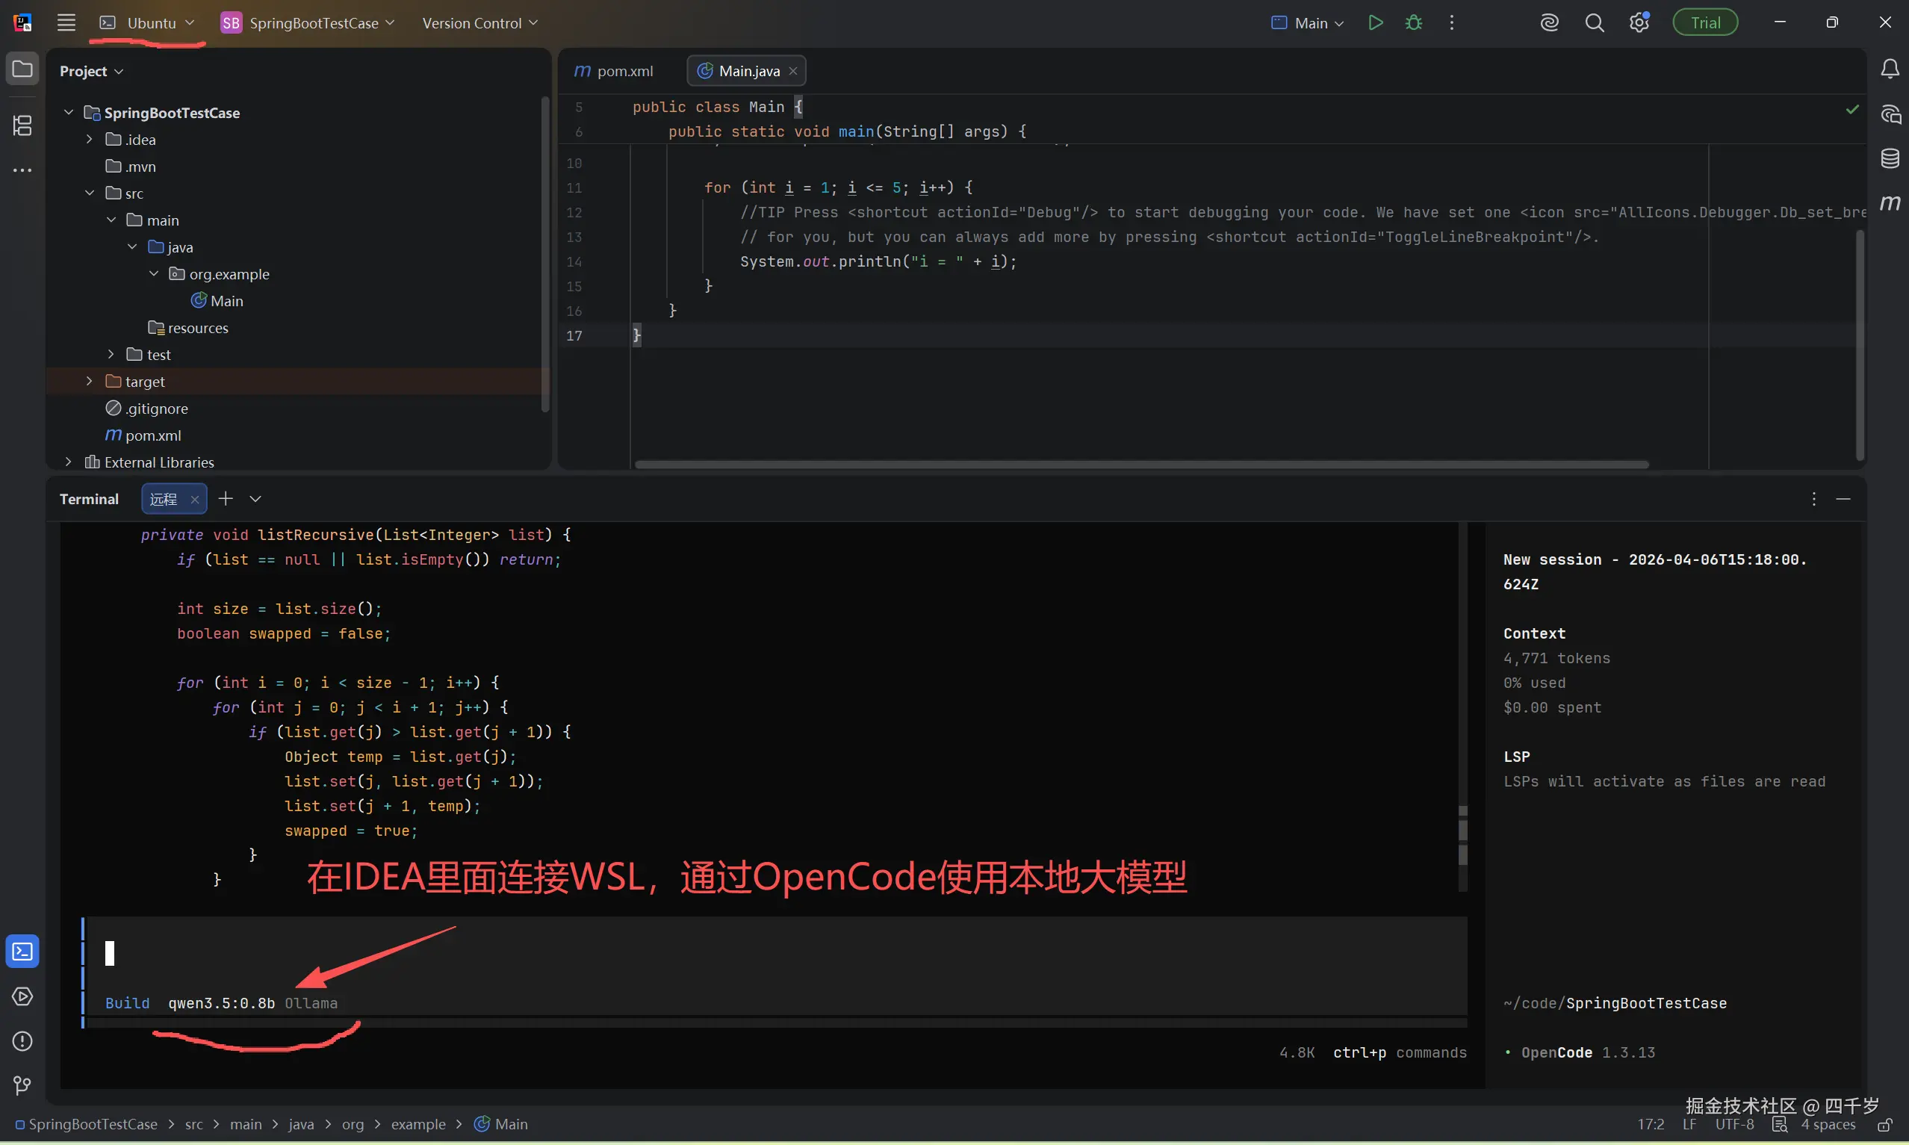Click the example breadcrumb in status bar
The width and height of the screenshot is (1909, 1145).
coord(420,1124)
